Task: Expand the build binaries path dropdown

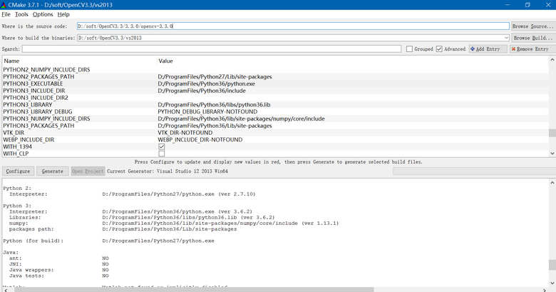Action: tap(506, 38)
